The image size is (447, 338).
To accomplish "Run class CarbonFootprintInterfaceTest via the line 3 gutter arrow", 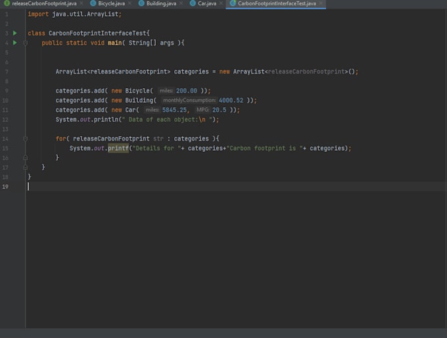I will tap(15, 33).
